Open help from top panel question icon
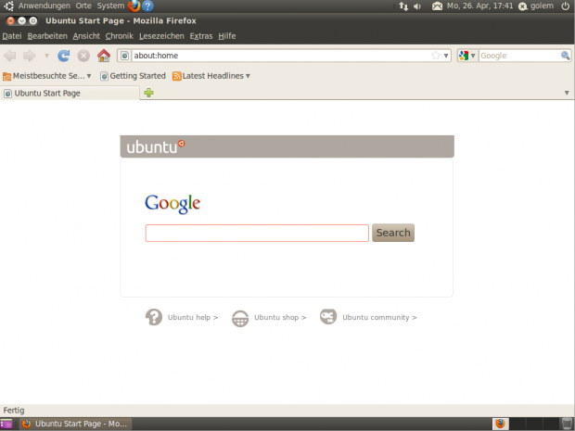 point(147,6)
